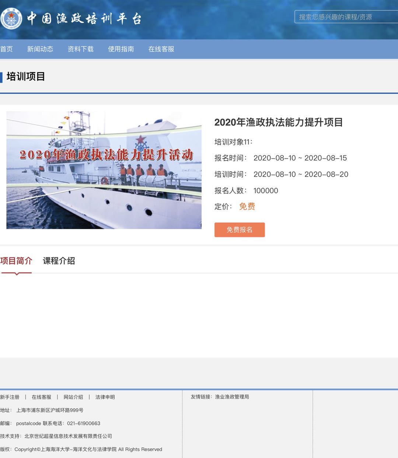Click the China Fishery platform logo emblem
Viewport: 398px width, 458px height.
pyautogui.click(x=11, y=18)
